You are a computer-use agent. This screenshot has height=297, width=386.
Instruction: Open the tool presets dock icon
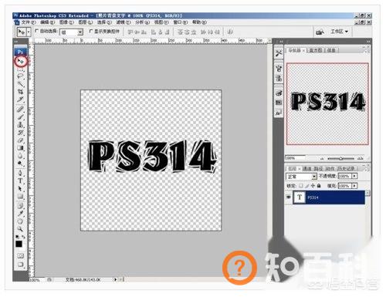click(279, 53)
